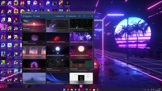Click the Добавить обои button
Image resolution: width=162 pixels, height=91 pixels.
[59, 16]
